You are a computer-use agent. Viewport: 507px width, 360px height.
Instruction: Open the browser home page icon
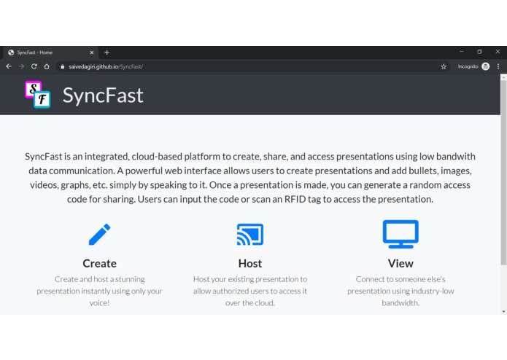(47, 66)
